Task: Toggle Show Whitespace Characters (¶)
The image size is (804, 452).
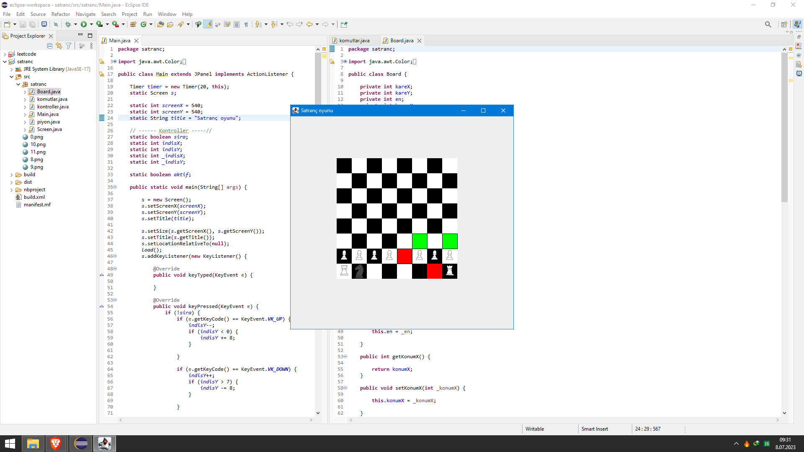Action: (x=246, y=24)
